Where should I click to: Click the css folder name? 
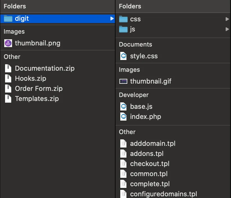[x=135, y=19]
